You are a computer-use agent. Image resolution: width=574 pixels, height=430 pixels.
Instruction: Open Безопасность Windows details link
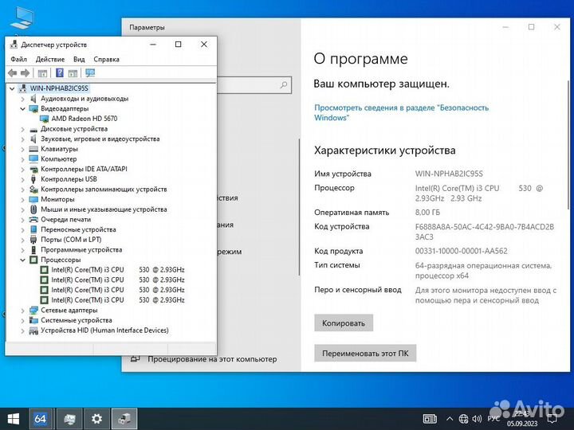click(x=401, y=112)
